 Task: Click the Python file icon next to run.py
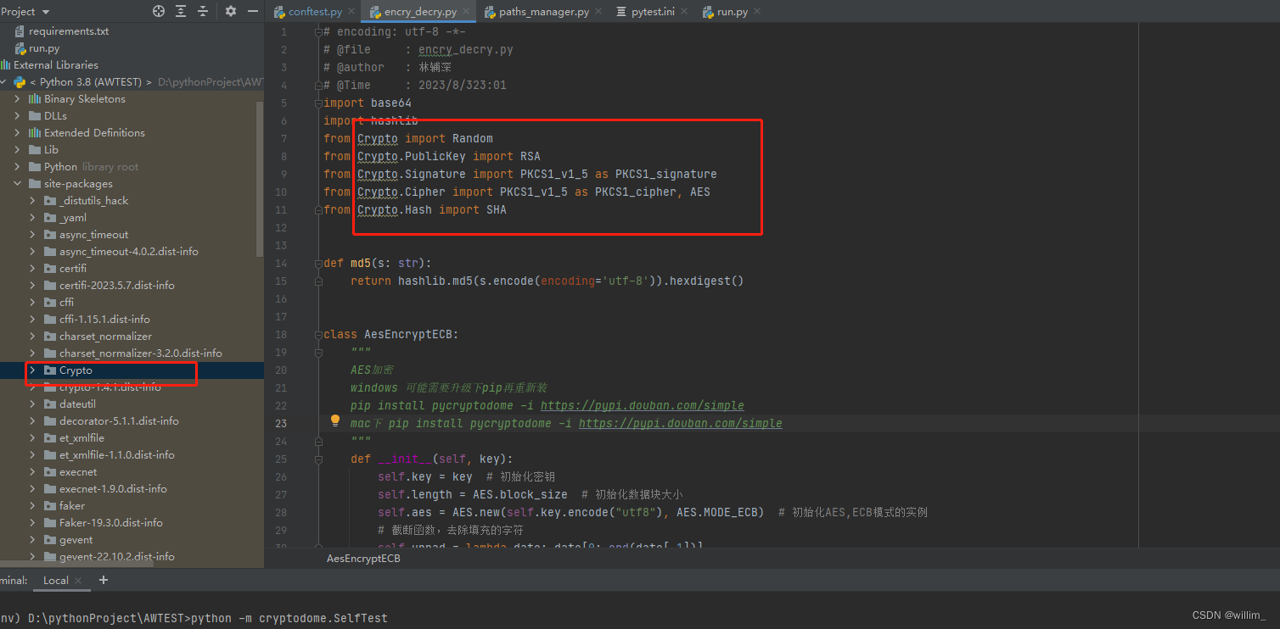[x=19, y=48]
